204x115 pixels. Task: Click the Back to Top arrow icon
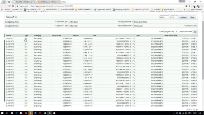(x=197, y=110)
